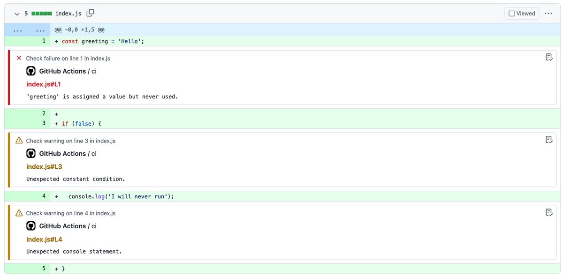Click the red X failure icon
The width and height of the screenshot is (563, 277).
(19, 58)
